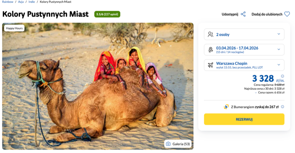Viewport: 295px width, 153px height.
Task: Go to the Rainbow breadcrumb
Action: [x=8, y=2]
